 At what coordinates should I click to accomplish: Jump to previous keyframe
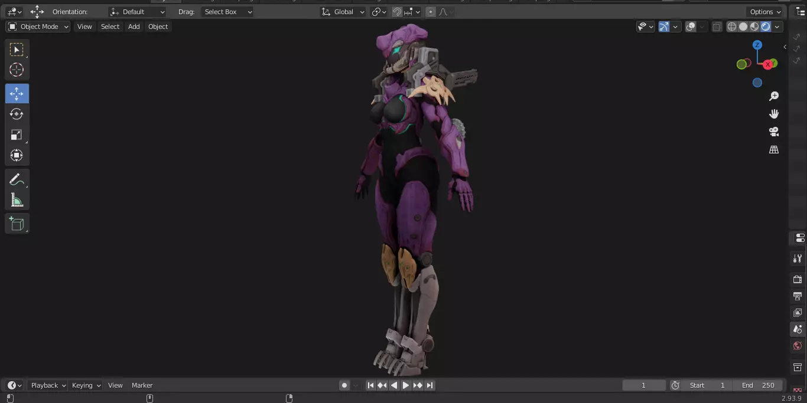(x=382, y=385)
